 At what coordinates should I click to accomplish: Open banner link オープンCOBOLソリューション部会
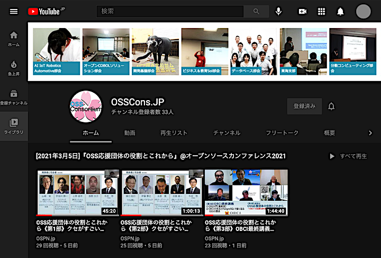[106, 51]
